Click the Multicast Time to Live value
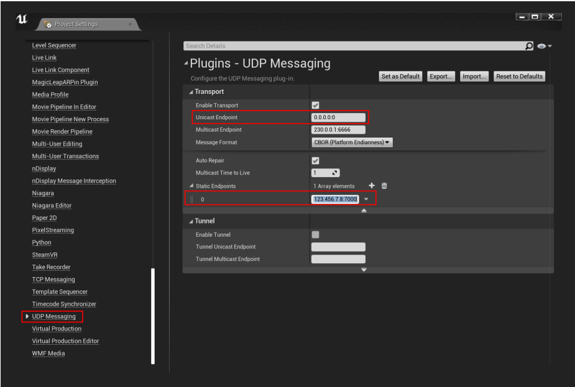This screenshot has height=387, width=575. tap(321, 173)
